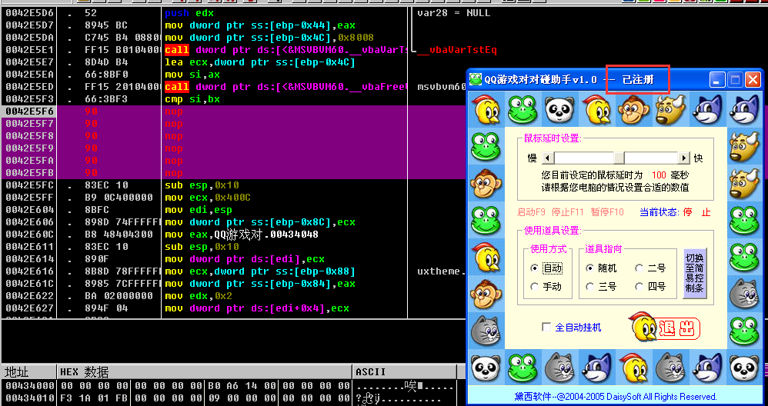768x406 pixels.
Task: Click the ASCII column header in dump pane
Action: [405, 371]
